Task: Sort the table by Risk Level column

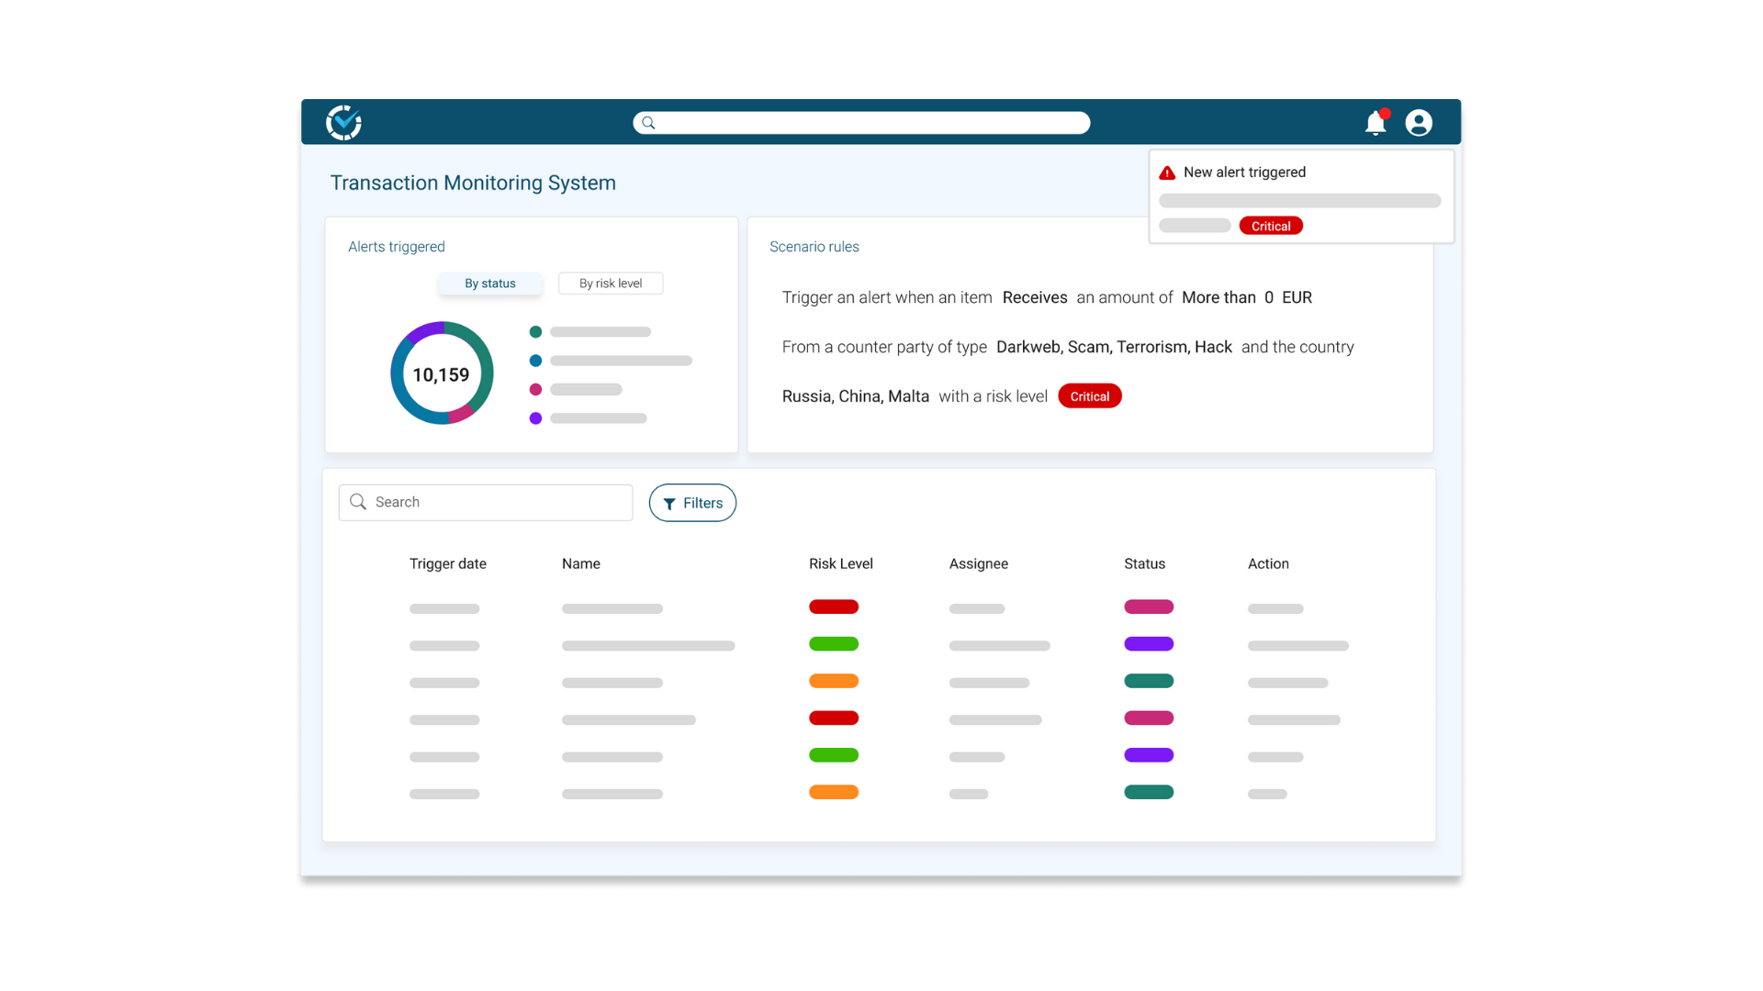Action: click(x=840, y=563)
